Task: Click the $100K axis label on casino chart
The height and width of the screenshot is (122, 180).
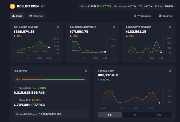Action: pos(56,39)
